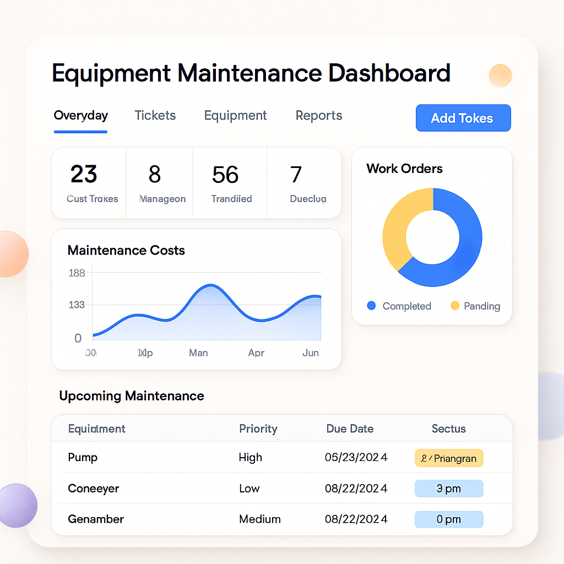Expand the Priority column header
Image resolution: width=564 pixels, height=564 pixels.
point(258,429)
